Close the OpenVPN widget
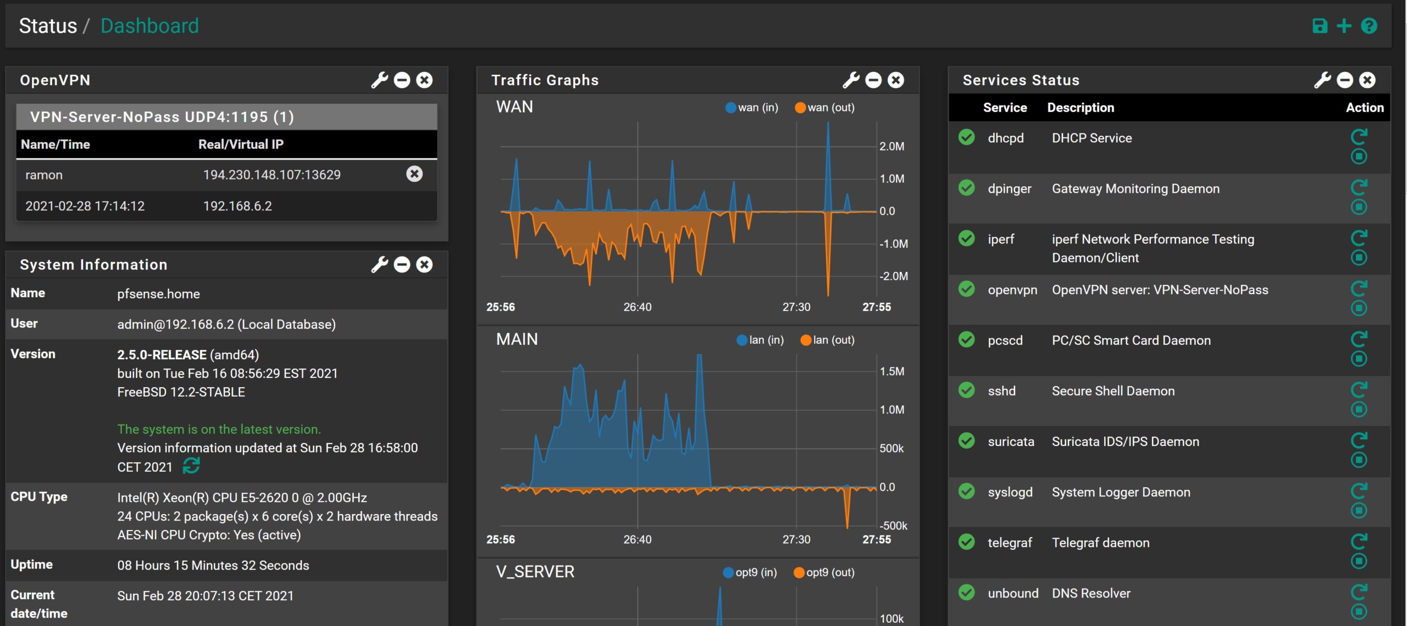 (424, 80)
